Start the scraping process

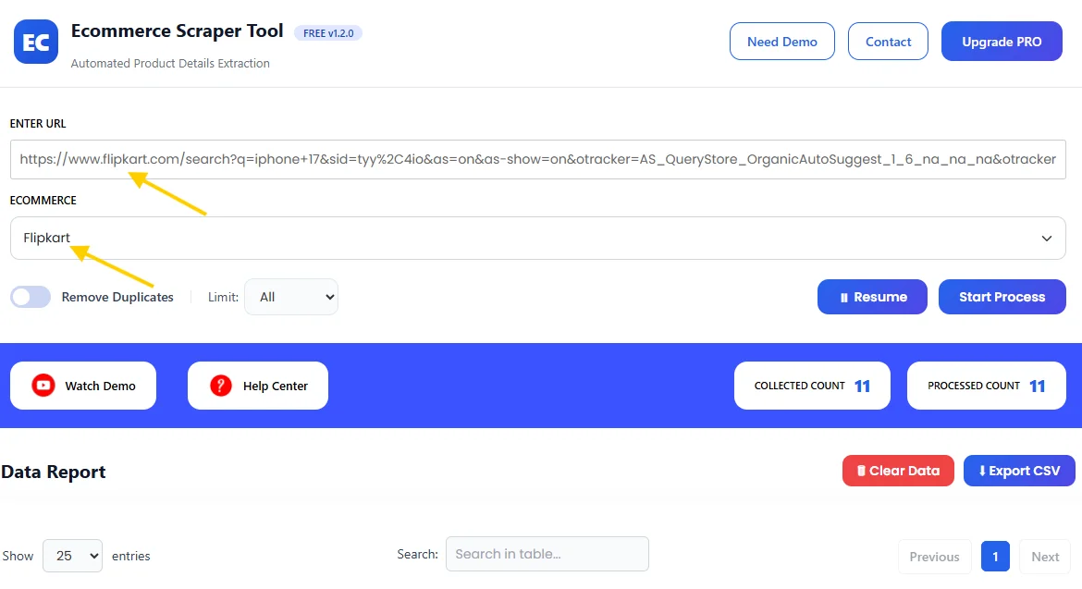[1002, 297]
